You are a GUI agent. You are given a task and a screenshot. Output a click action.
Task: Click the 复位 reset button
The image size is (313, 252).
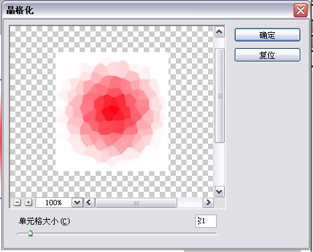[268, 55]
